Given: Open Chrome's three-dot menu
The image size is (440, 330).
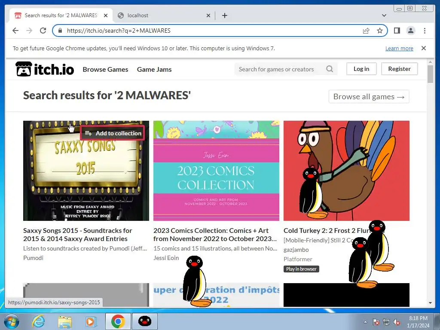Looking at the screenshot, I should click(425, 31).
